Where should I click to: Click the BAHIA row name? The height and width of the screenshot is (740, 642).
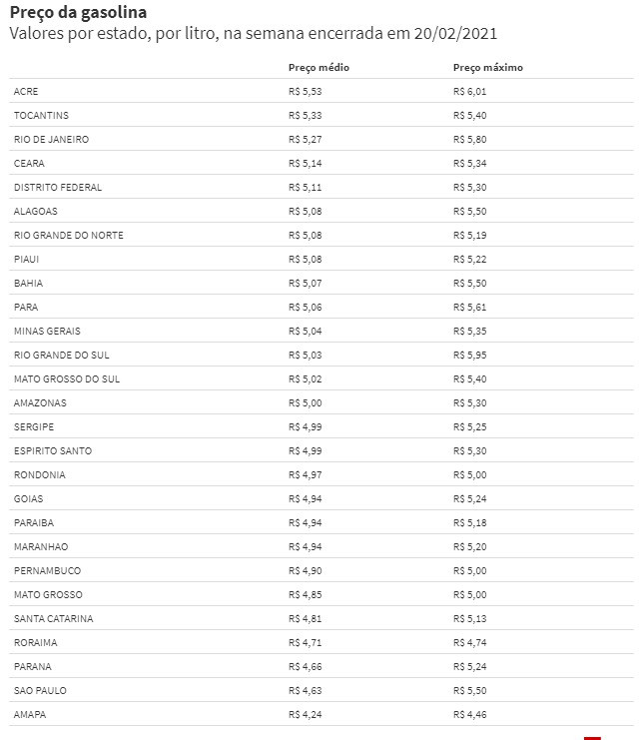point(28,284)
